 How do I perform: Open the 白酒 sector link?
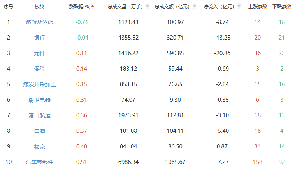(39, 131)
